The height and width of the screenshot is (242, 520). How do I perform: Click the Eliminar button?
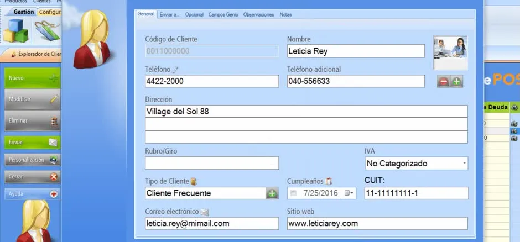point(33,121)
